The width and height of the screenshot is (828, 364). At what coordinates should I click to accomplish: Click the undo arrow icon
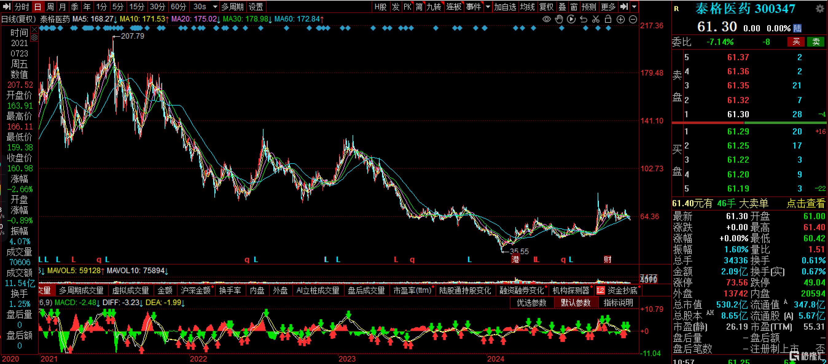[x=584, y=19]
